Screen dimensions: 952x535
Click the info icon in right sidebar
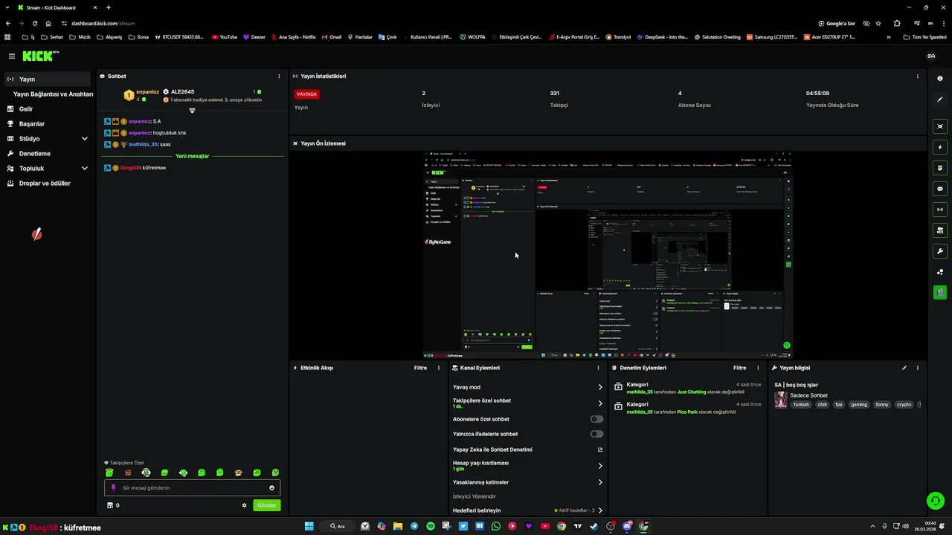[x=940, y=78]
